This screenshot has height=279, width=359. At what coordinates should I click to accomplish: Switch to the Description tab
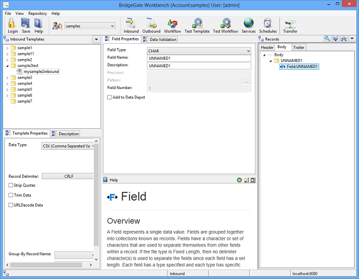coord(65,134)
